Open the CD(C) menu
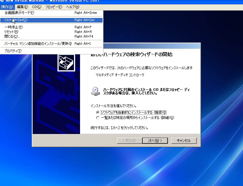 [x=37, y=7]
